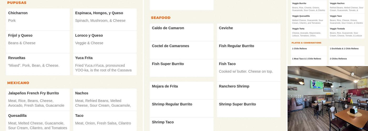Click the Chicharron pupusa card

coord(38,19)
